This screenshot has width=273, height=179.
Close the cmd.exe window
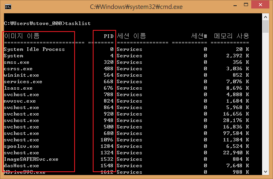pos(260,4)
